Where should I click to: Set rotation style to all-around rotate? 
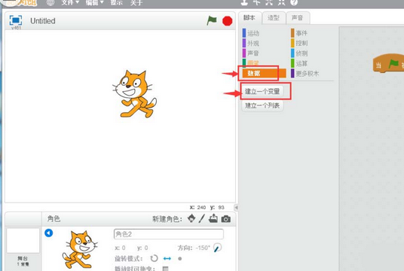tap(154, 258)
